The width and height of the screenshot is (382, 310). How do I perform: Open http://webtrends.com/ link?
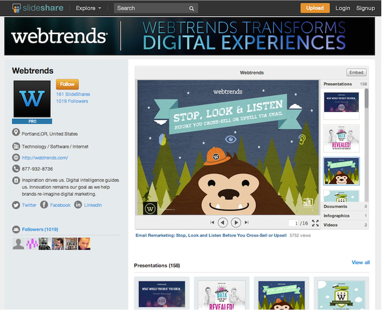click(45, 158)
